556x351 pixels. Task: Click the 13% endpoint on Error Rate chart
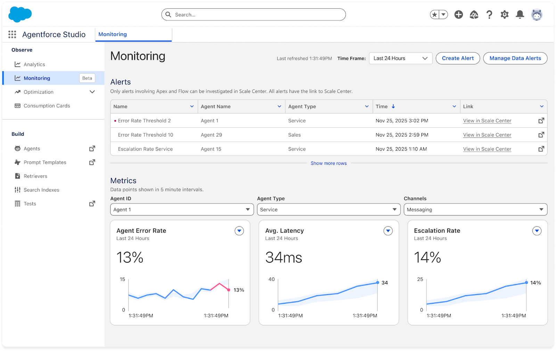tap(229, 290)
